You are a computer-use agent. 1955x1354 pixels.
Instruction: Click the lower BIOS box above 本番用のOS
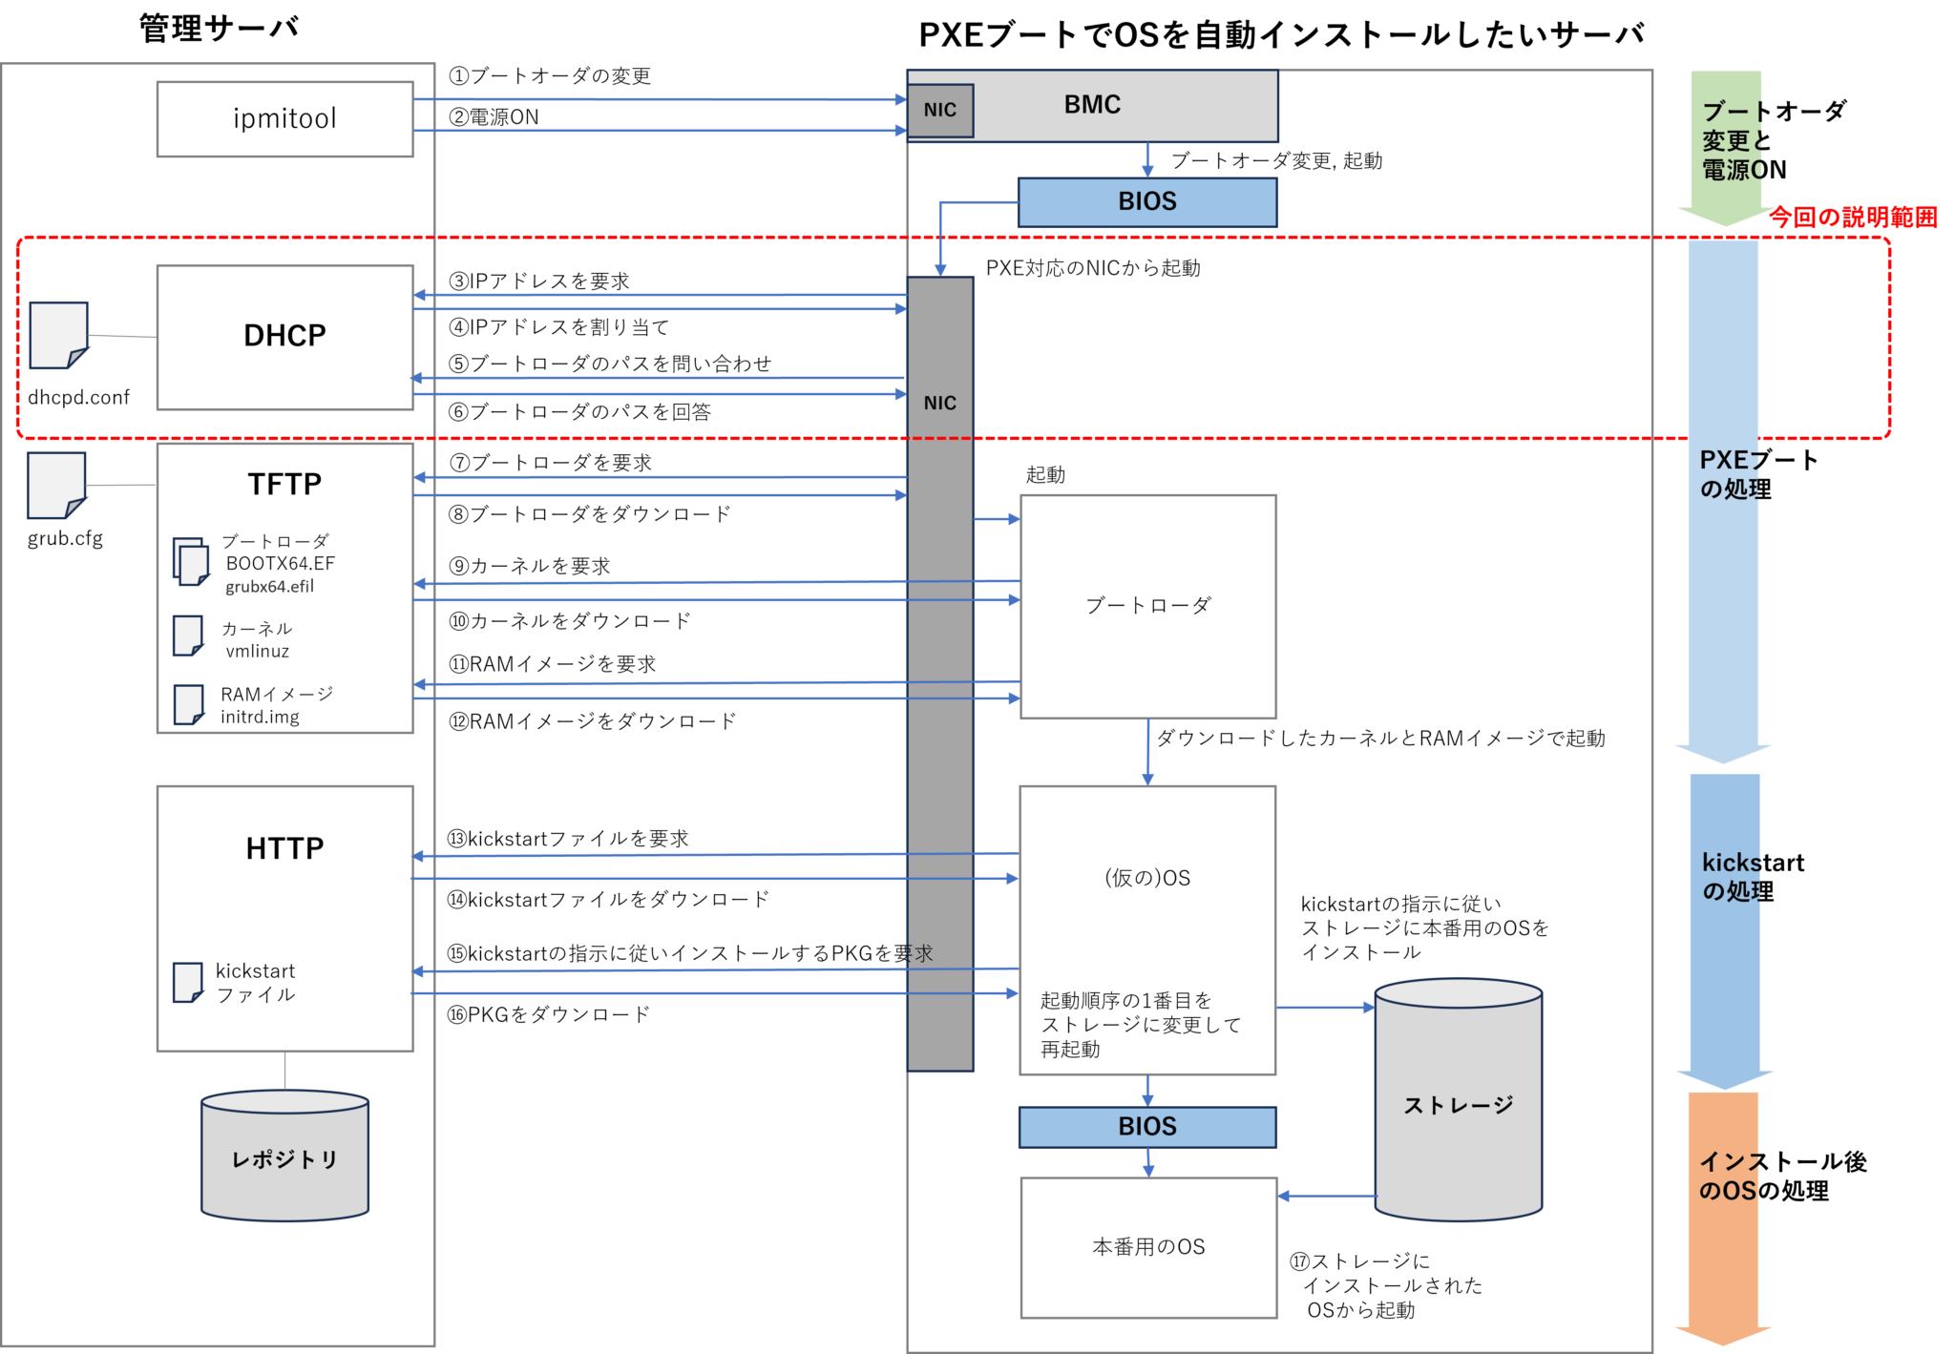click(1146, 1127)
